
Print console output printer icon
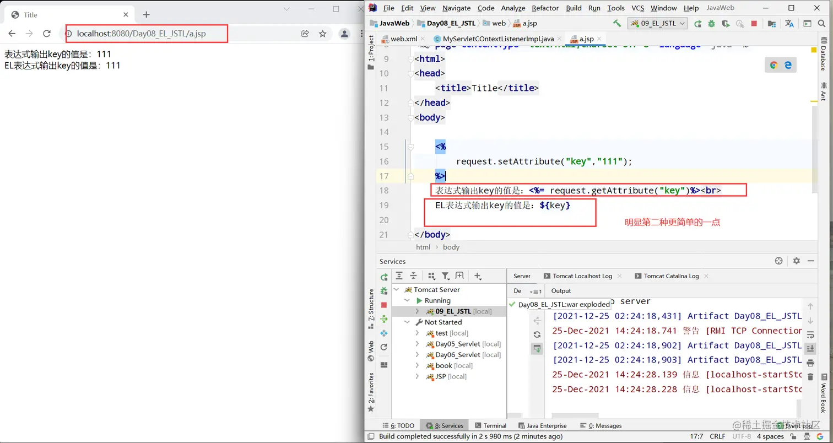tap(810, 363)
